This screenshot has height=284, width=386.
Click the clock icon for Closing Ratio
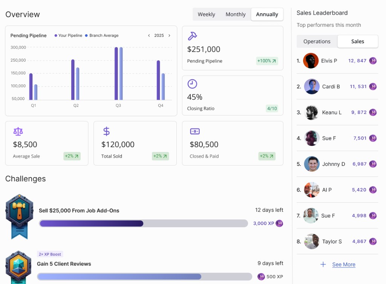(192, 84)
